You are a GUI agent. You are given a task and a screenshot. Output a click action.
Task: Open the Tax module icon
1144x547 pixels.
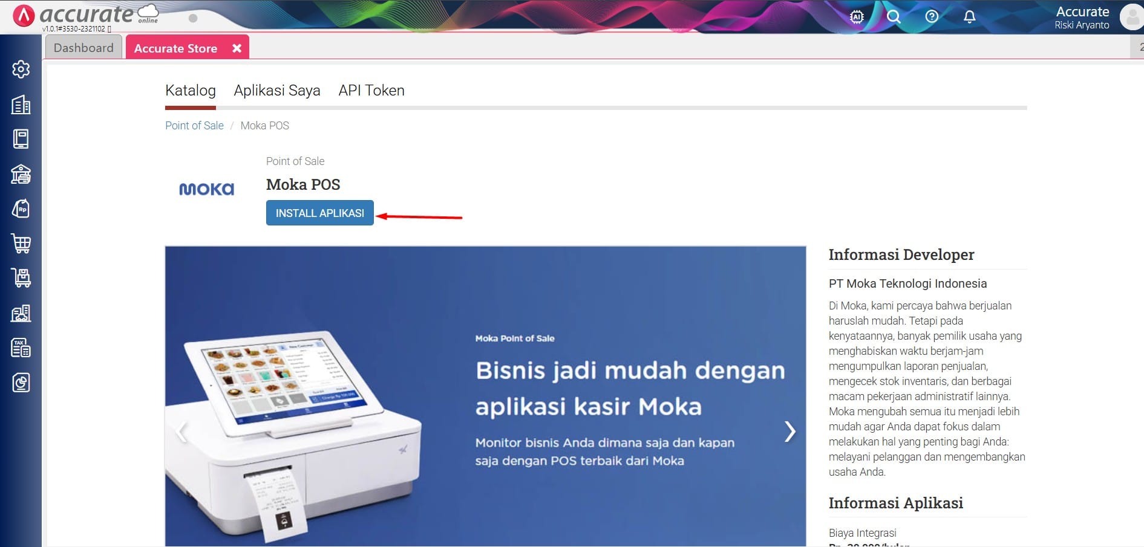click(x=21, y=348)
